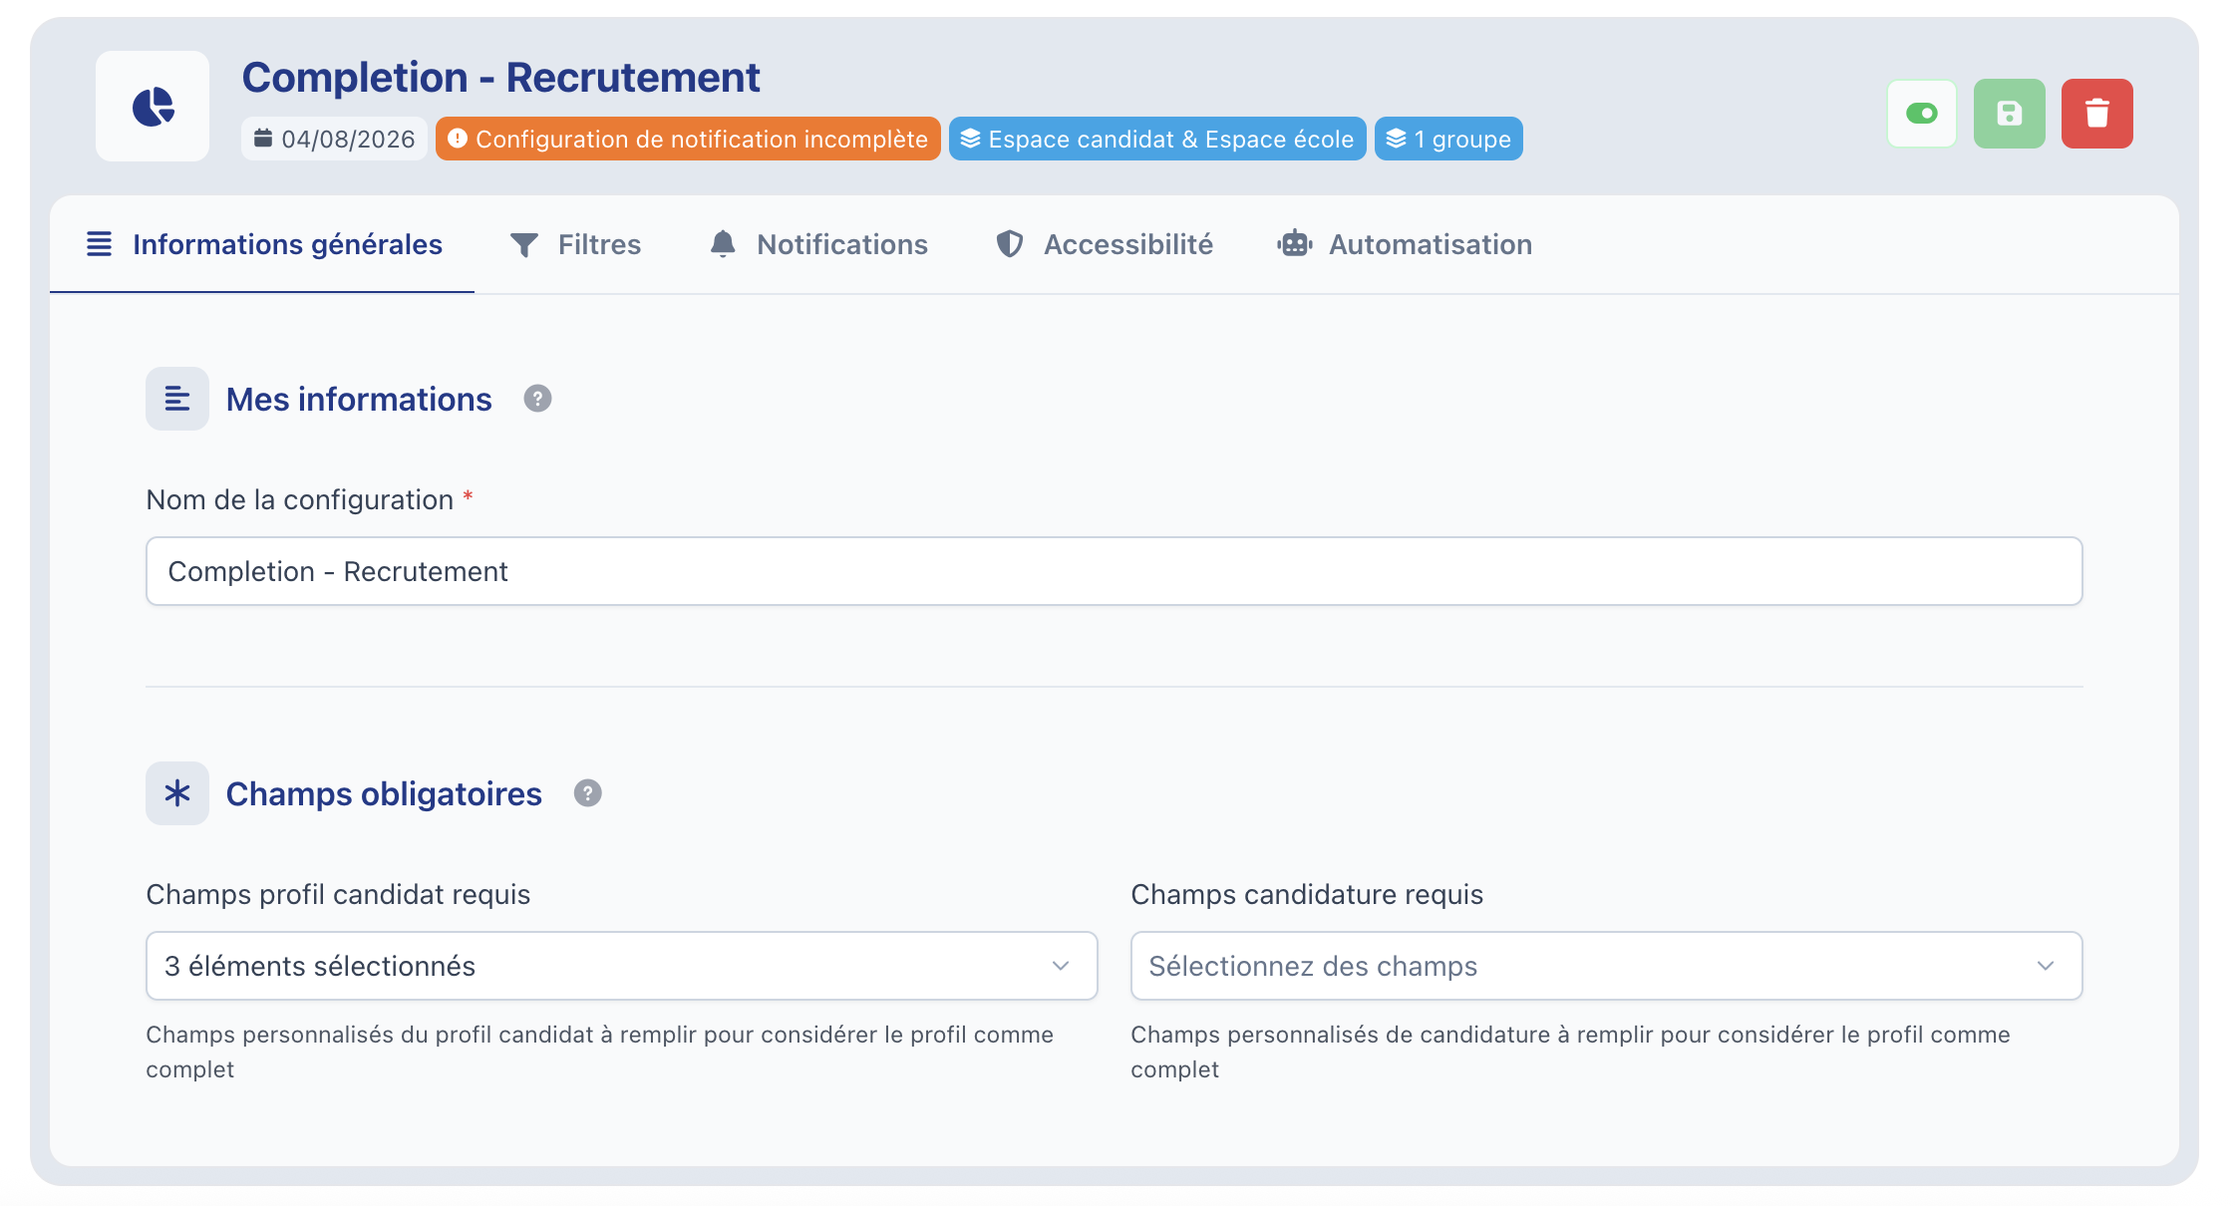Click the asterisk Champs obligatoires section icon
Viewport: 2237px width, 1206px height.
point(177,793)
